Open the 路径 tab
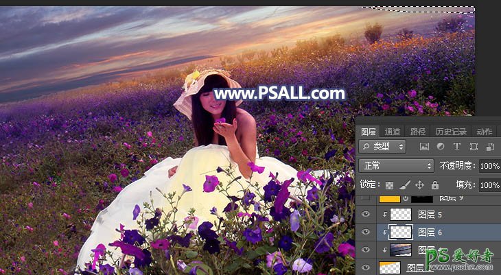501x275 pixels. [x=418, y=132]
